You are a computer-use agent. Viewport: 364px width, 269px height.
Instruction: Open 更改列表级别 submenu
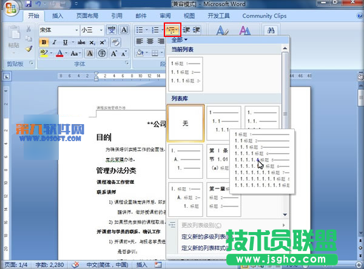(227, 225)
